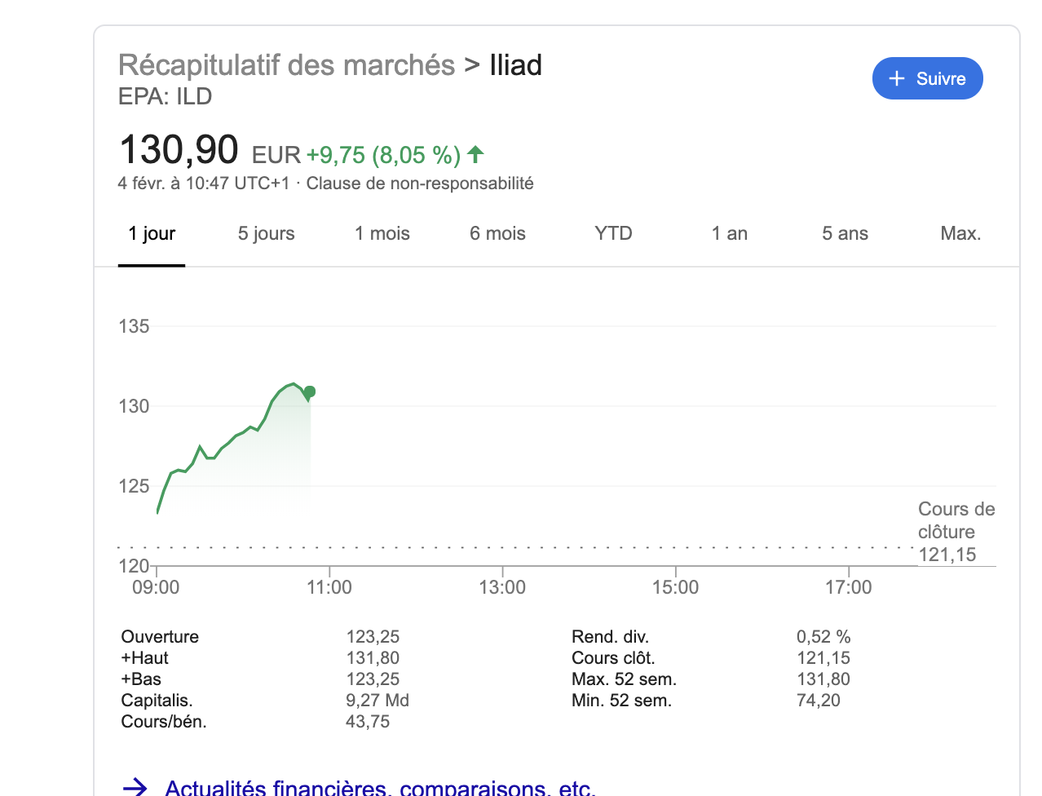This screenshot has height=796, width=1042.
Task: Switch to the 5 jours tab
Action: (266, 234)
